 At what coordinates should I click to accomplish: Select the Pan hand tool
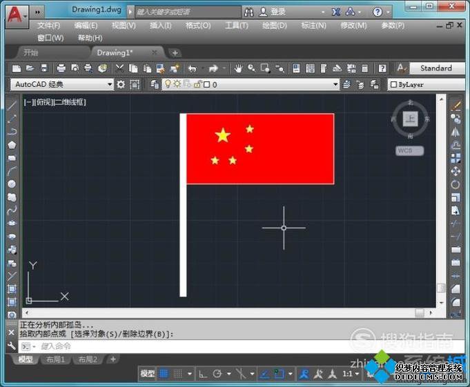point(238,68)
